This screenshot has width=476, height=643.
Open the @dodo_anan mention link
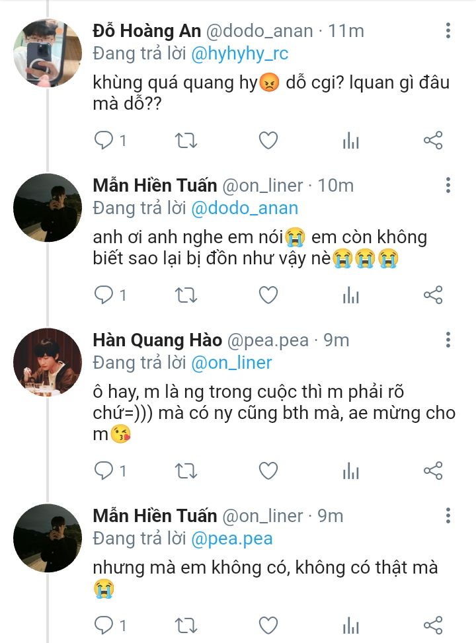[245, 208]
